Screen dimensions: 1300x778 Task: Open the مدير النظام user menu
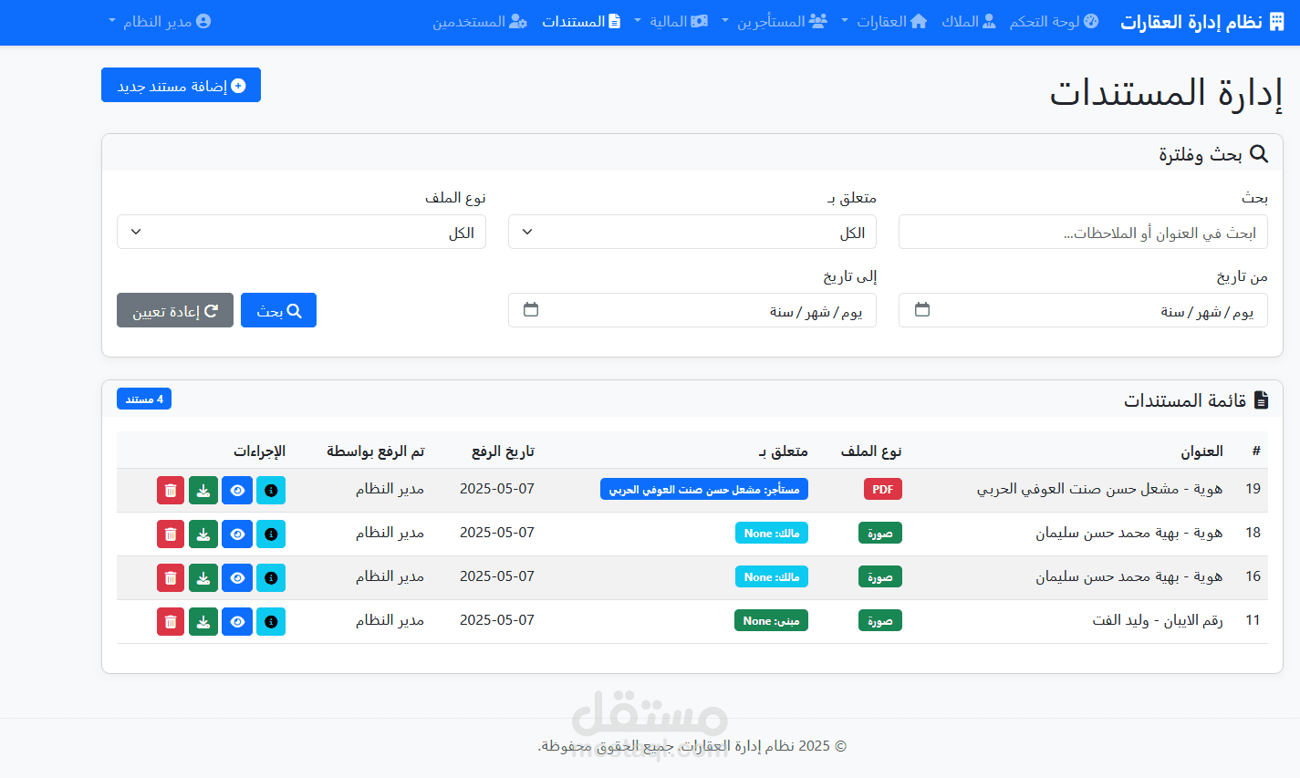[160, 21]
